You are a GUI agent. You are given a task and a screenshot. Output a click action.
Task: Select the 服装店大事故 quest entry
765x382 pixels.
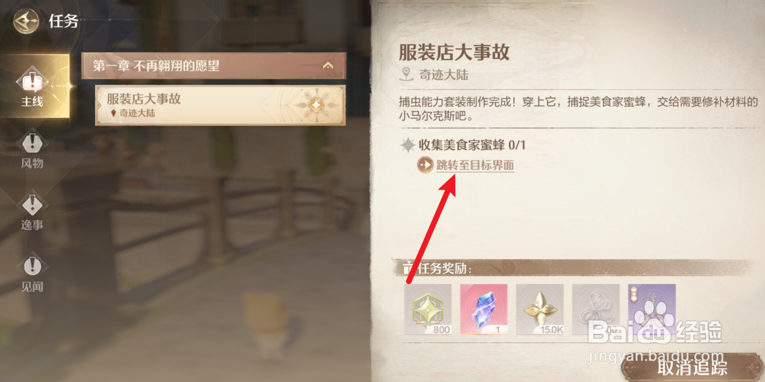[x=220, y=105]
